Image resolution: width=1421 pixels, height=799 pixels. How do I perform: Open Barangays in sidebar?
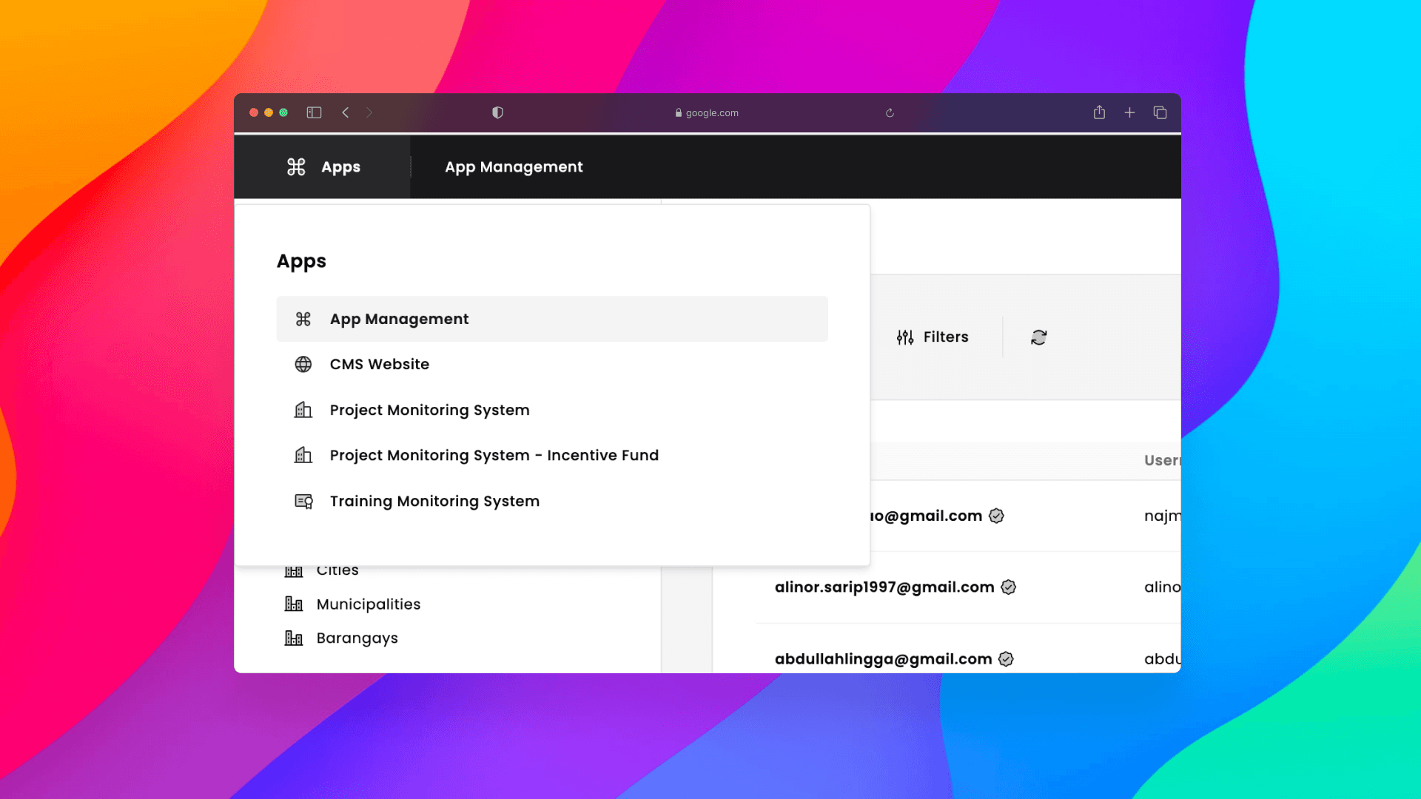point(357,638)
